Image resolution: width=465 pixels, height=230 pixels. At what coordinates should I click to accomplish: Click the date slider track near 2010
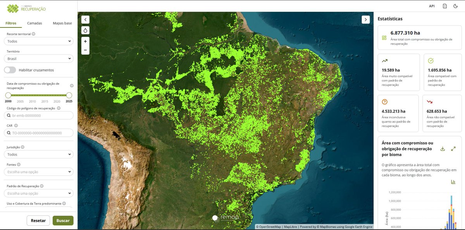pos(33,95)
